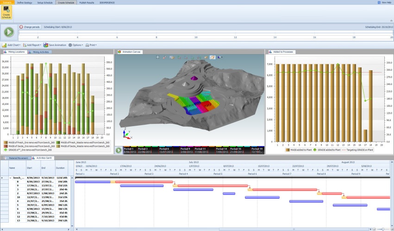Click the fourth axis-view icon in canvas toolbar
The height and width of the screenshot is (231, 394).
199,57
